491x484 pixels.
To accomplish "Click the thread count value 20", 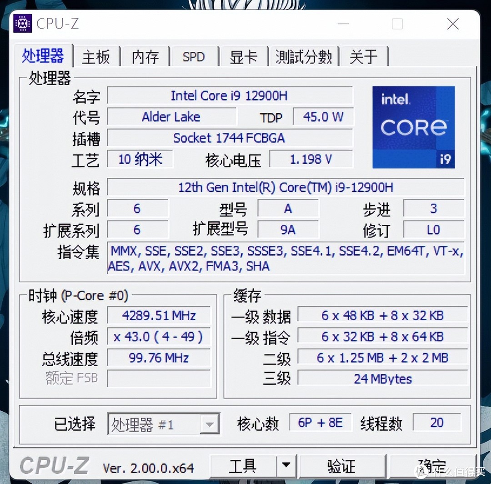I will click(x=436, y=422).
